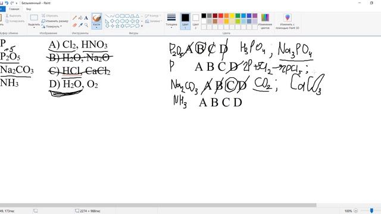Expand the Кисти brushes dropdown arrow
381x214 pixels.
[x=96, y=27]
